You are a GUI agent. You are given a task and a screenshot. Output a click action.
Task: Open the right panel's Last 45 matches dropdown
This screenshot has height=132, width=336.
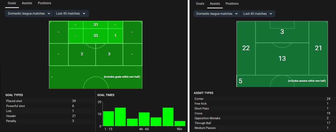tap(258, 14)
